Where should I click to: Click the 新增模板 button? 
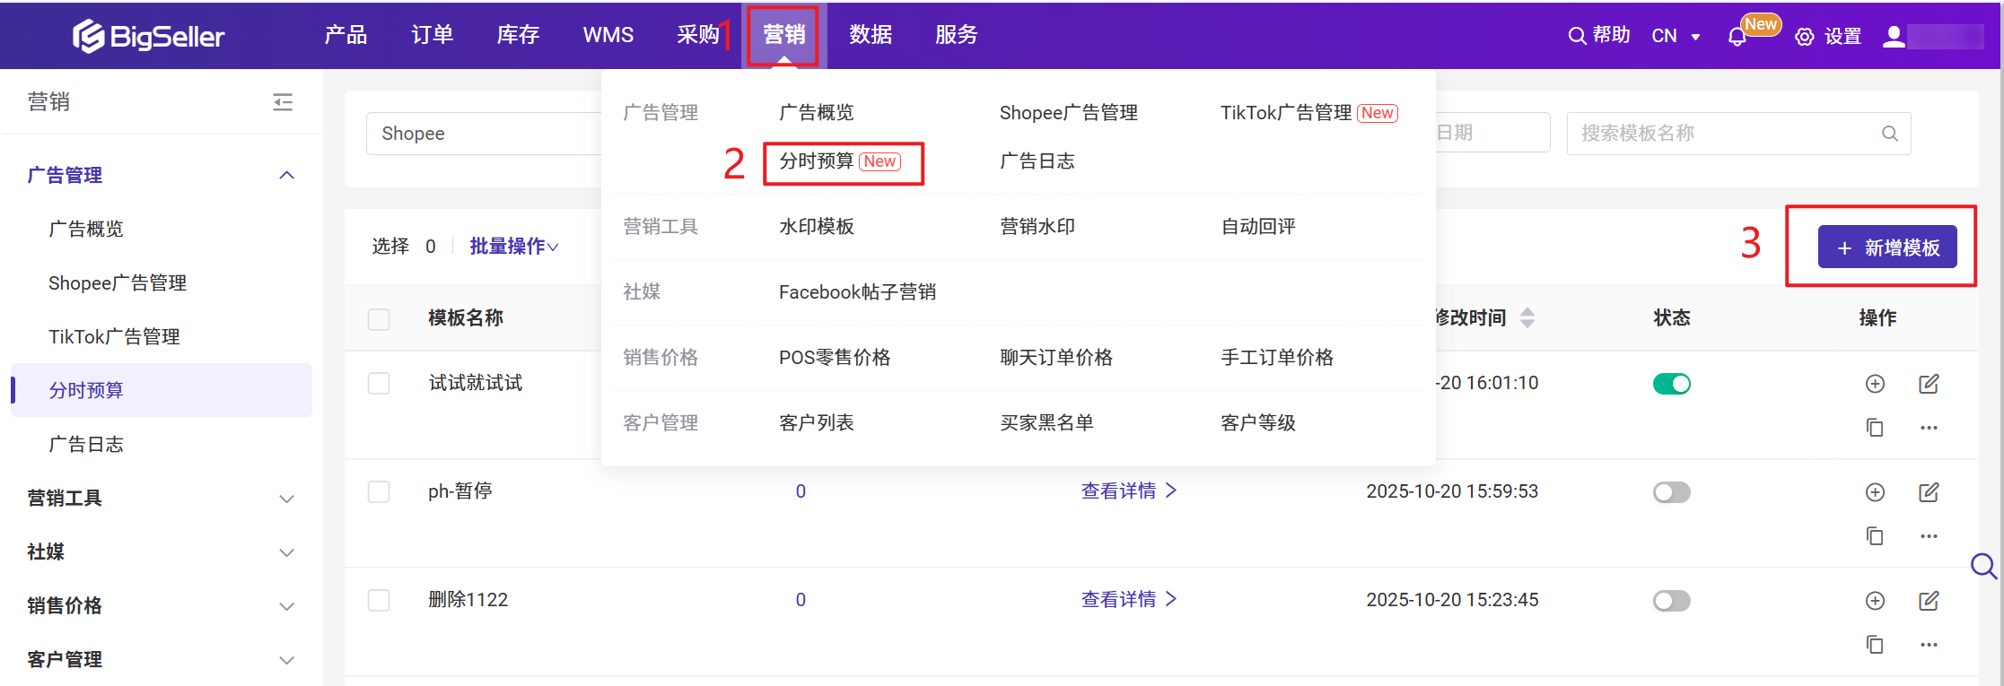pos(1886,247)
